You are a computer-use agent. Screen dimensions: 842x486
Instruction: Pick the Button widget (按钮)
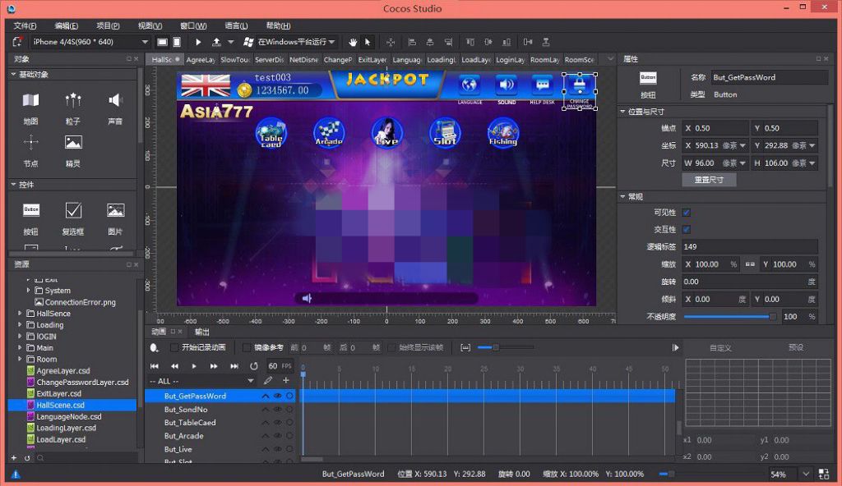(x=30, y=218)
